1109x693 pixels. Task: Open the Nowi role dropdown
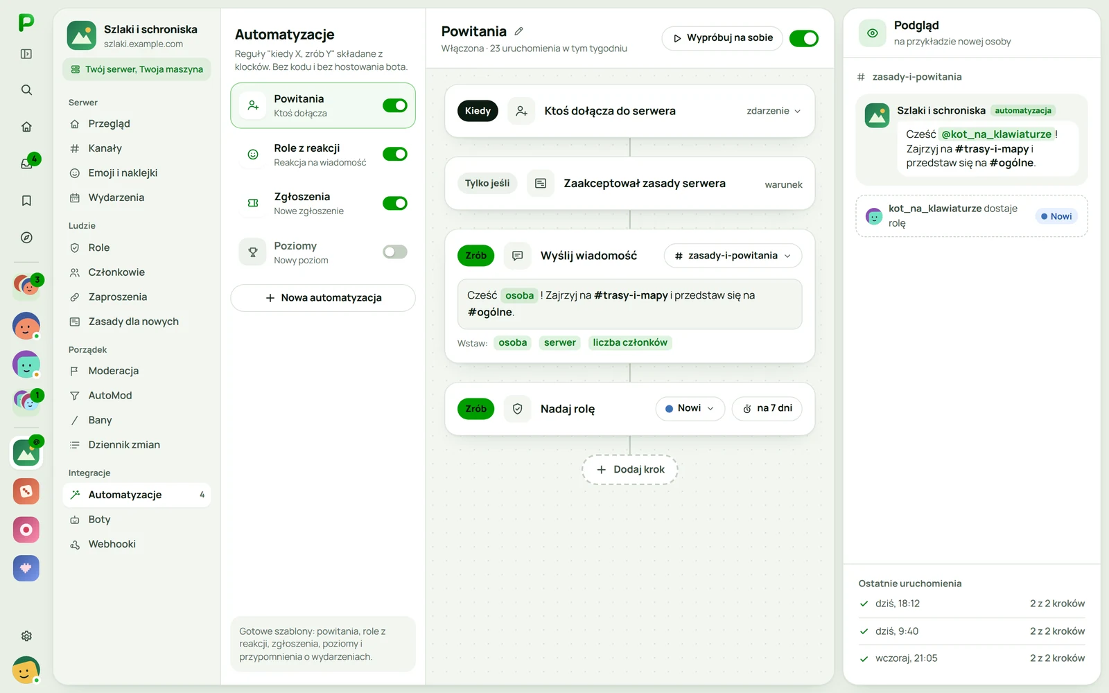click(x=690, y=408)
